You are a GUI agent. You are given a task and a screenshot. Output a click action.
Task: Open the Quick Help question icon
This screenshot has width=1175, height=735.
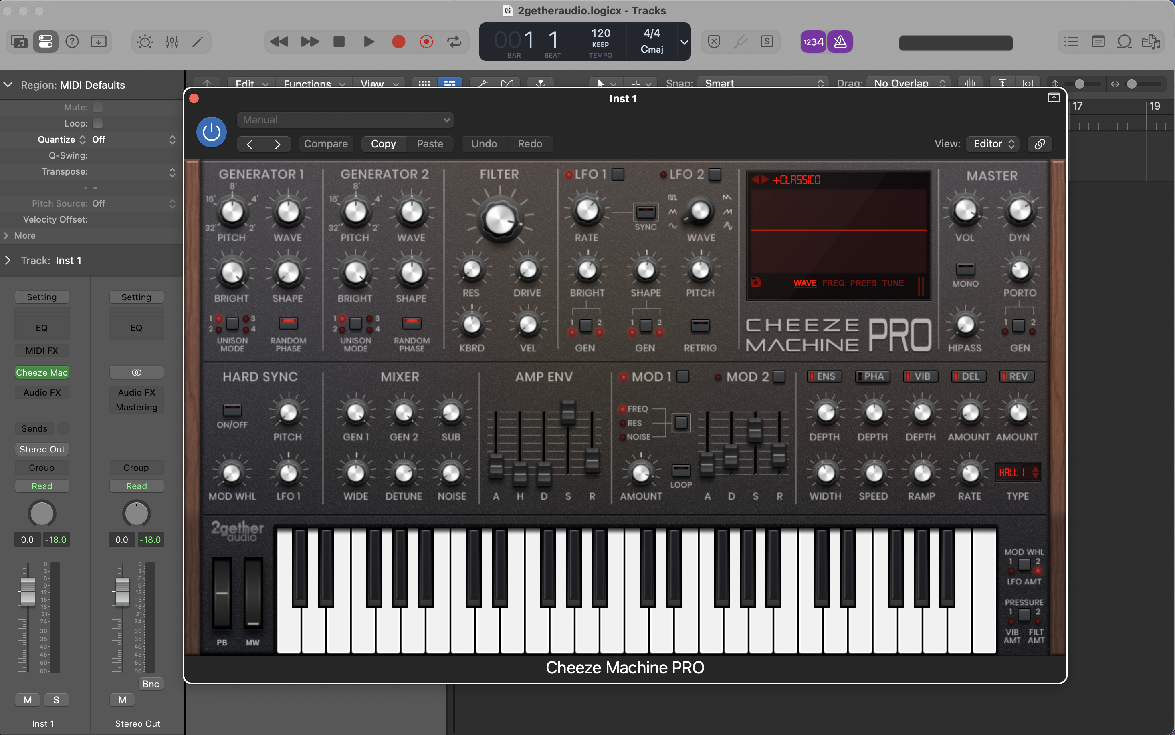click(x=72, y=42)
